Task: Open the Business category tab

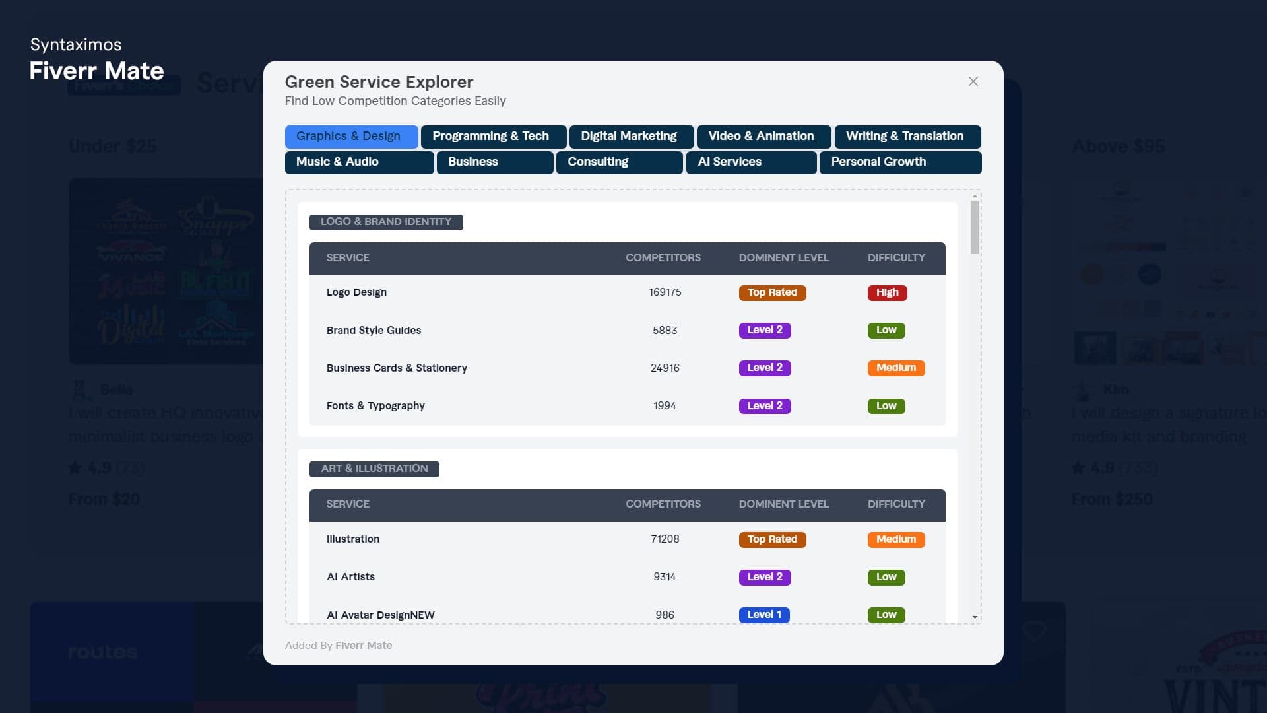Action: pos(495,162)
